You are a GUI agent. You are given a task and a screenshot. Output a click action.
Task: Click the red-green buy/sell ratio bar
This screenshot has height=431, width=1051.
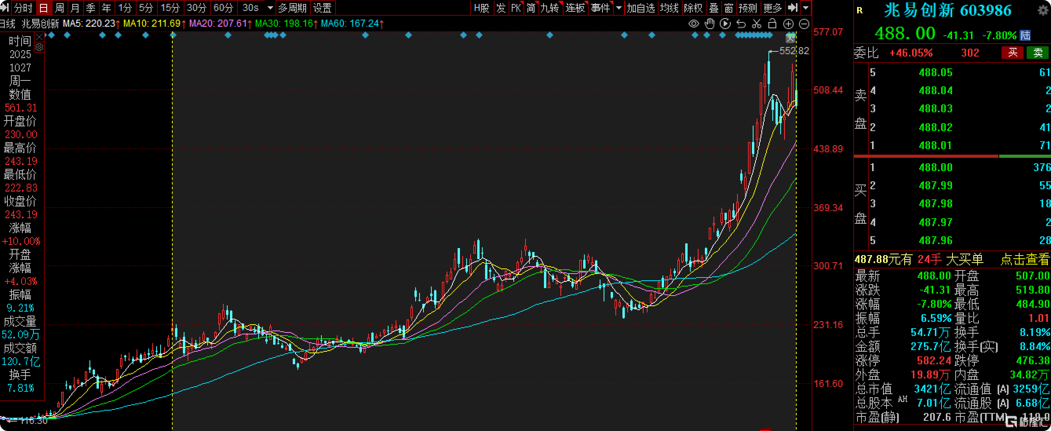point(952,156)
